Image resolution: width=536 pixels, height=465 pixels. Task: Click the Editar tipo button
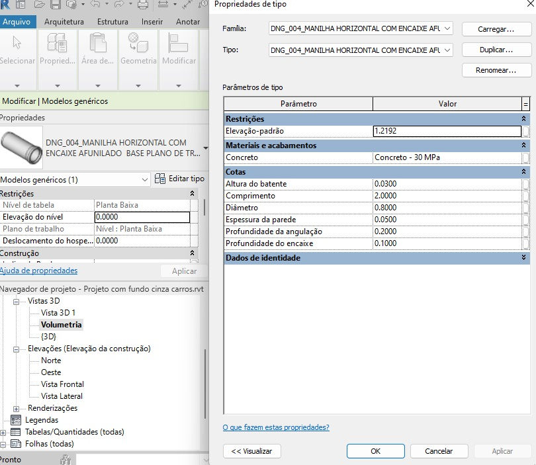point(179,179)
